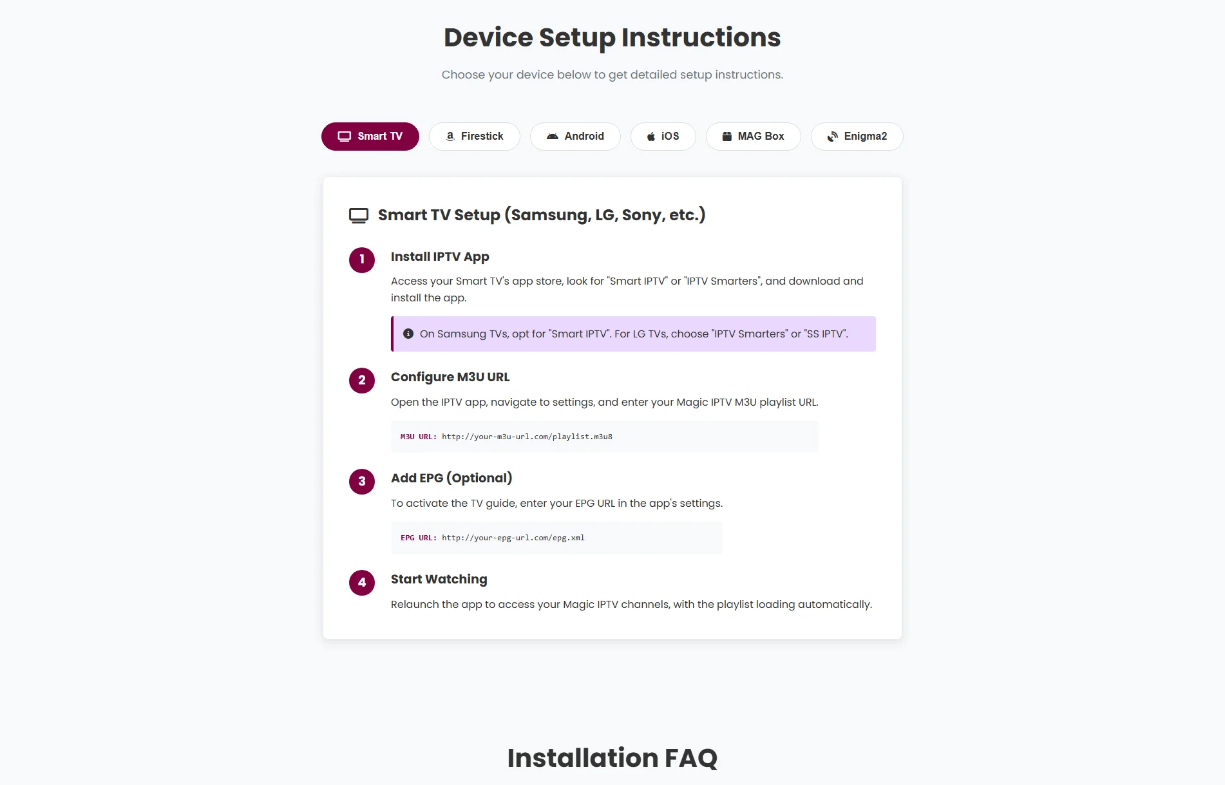Click step number 1 circle badge
The image size is (1225, 785).
(x=362, y=260)
